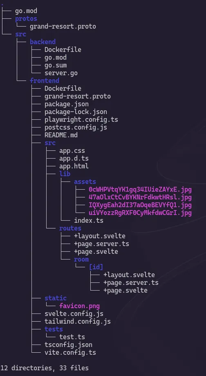Select playwright.config.ts file
The height and width of the screenshot is (376, 206).
tap(81, 120)
